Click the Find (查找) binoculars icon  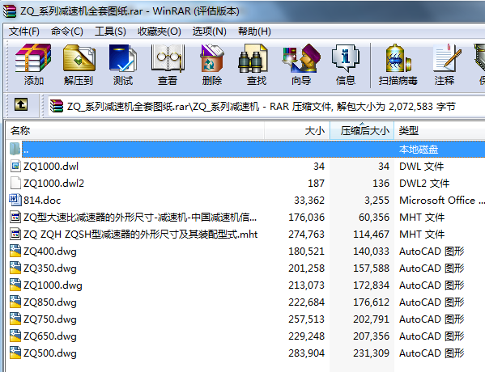click(x=253, y=58)
